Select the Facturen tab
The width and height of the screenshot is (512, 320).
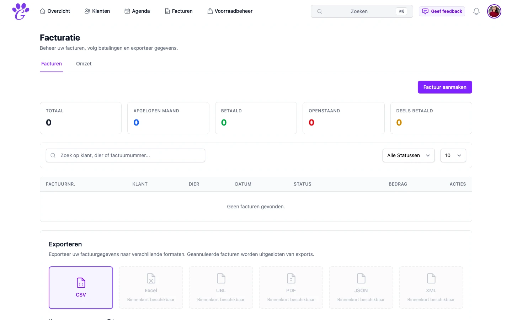tap(52, 64)
